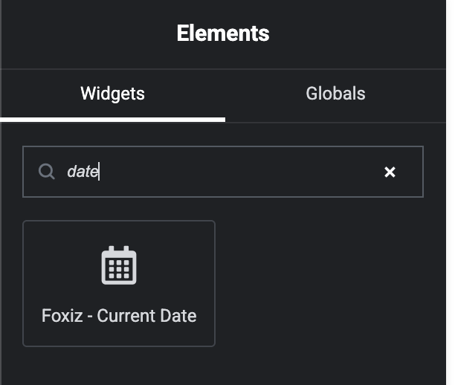Open the Globals elements list
The height and width of the screenshot is (385, 455).
[335, 94]
